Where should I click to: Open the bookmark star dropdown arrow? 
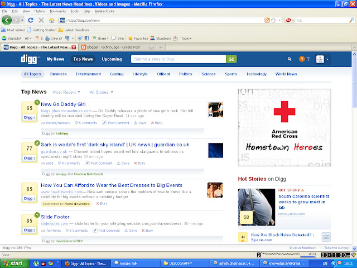279,20
